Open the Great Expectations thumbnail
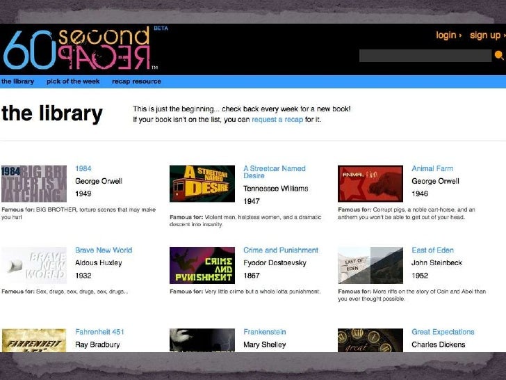This screenshot has width=506, height=380. click(x=370, y=340)
